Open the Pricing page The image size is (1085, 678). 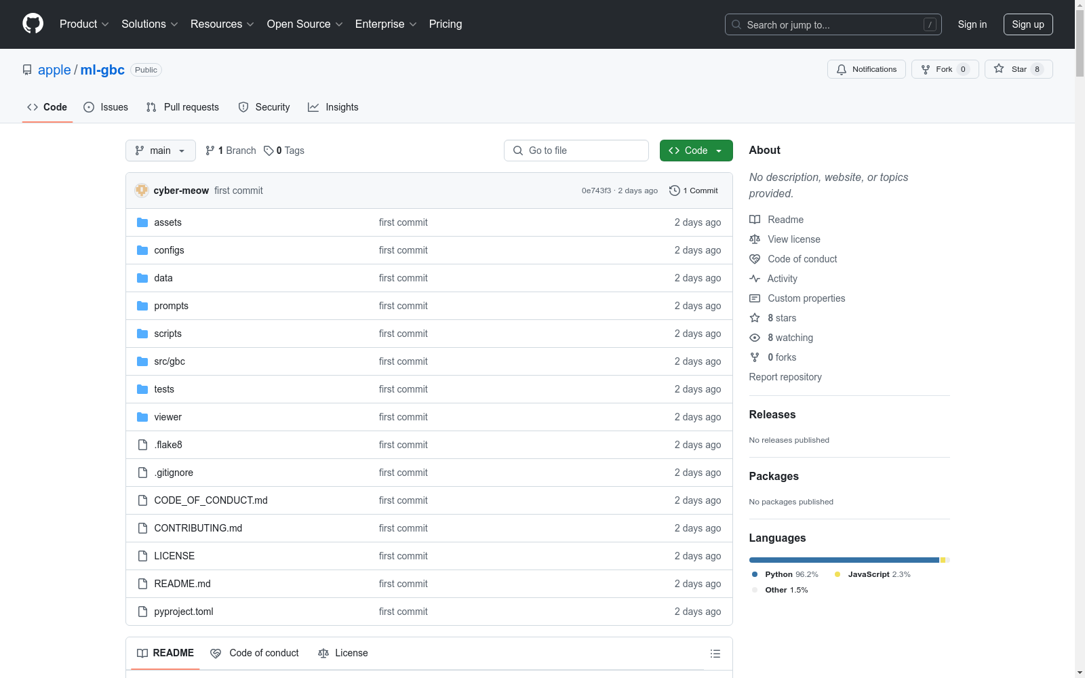pyautogui.click(x=446, y=24)
